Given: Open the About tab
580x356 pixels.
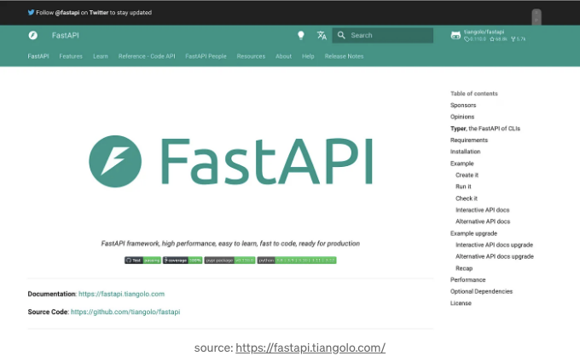Looking at the screenshot, I should [283, 56].
